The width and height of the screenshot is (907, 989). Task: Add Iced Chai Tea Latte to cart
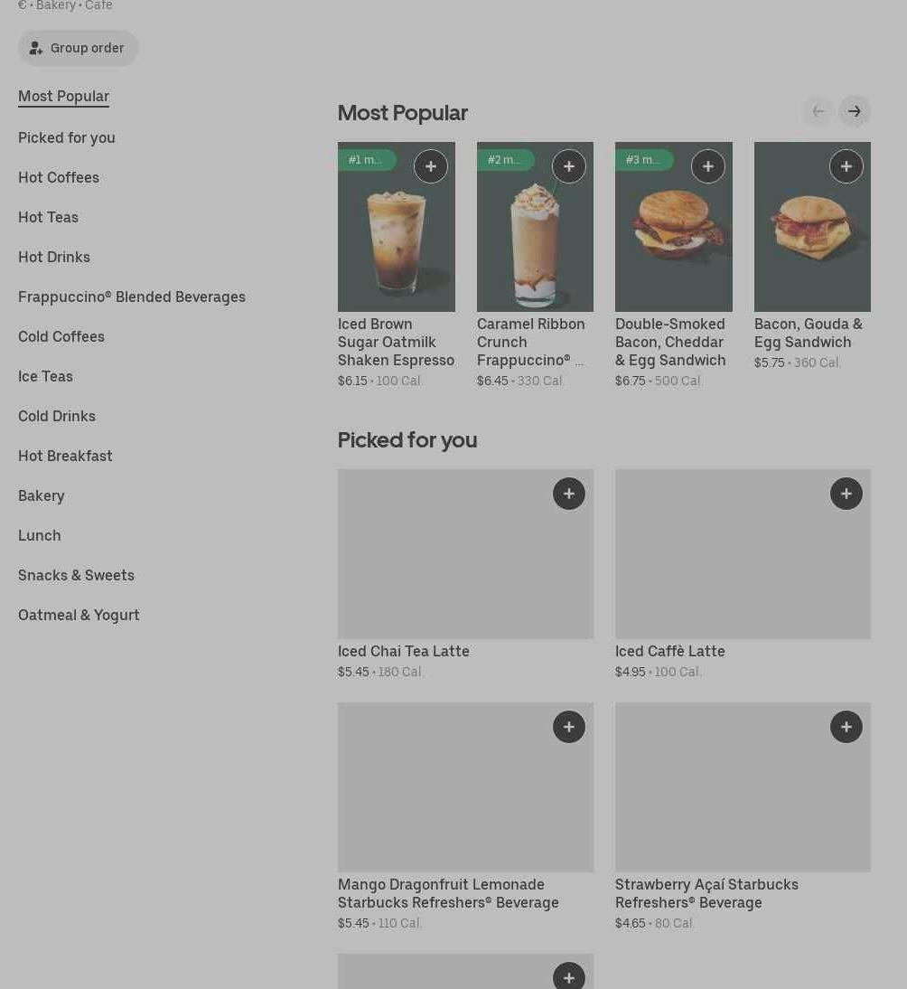[x=569, y=494]
